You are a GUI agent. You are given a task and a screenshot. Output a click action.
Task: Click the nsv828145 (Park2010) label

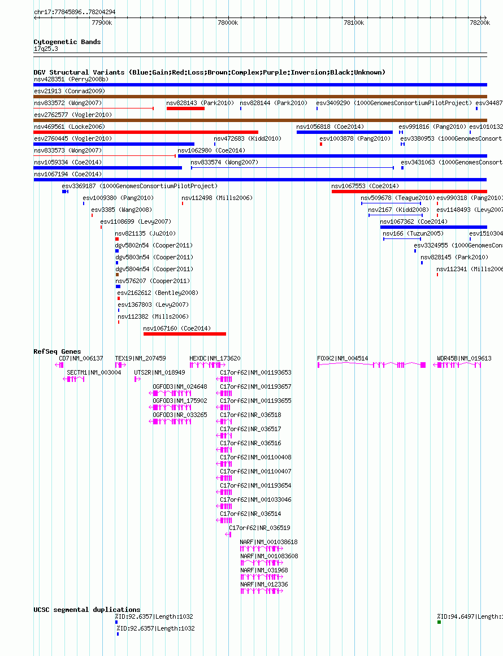coord(454,257)
